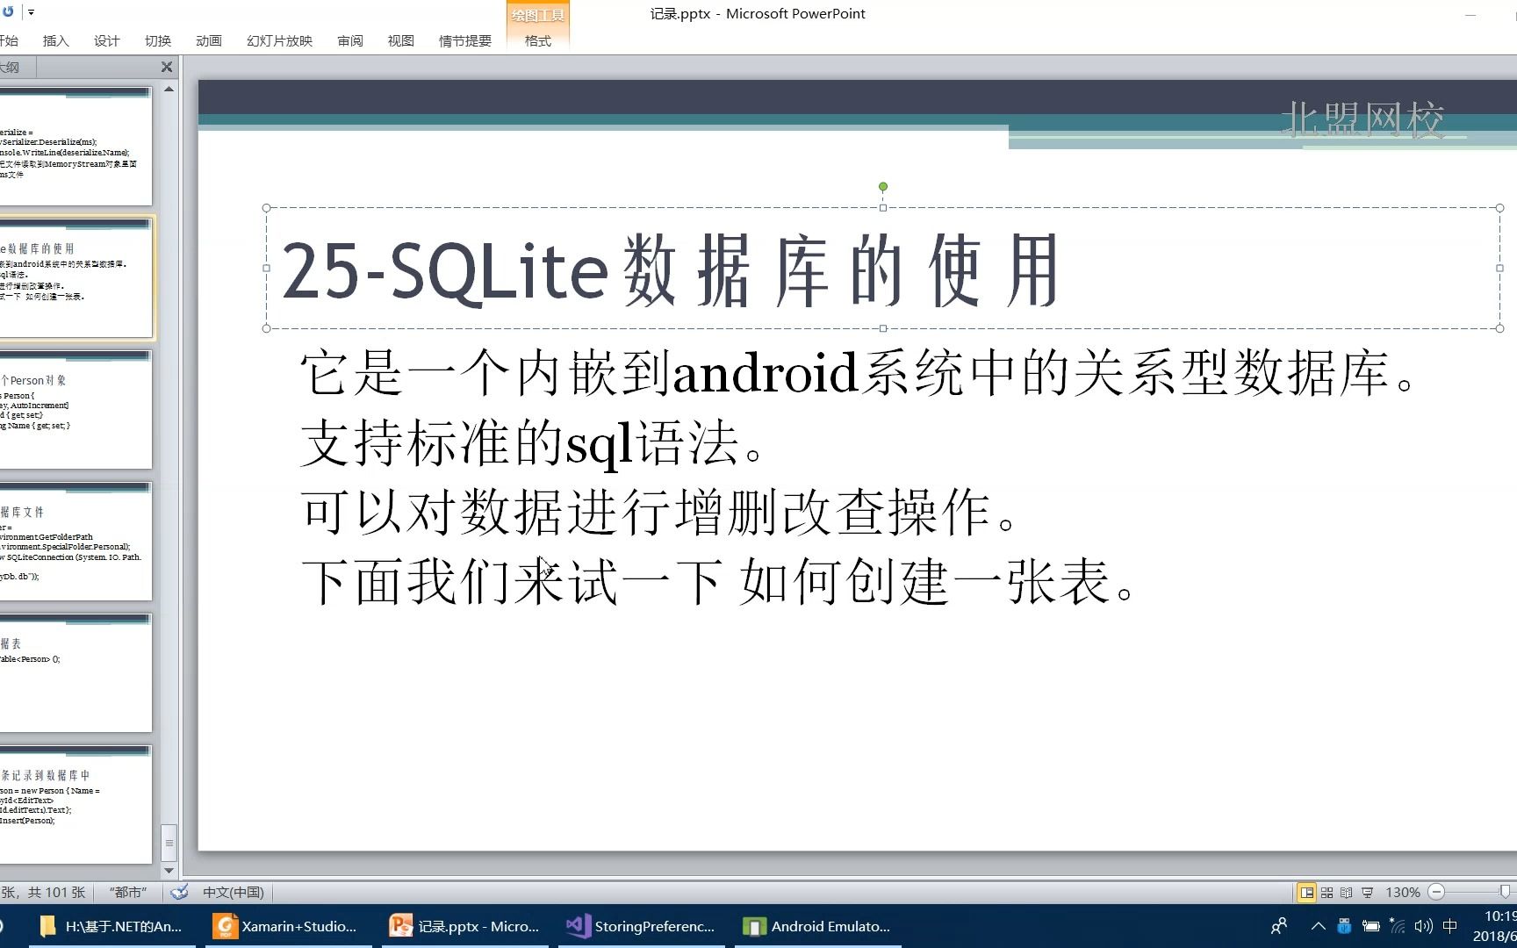Click the 130% zoom level button

(1402, 892)
